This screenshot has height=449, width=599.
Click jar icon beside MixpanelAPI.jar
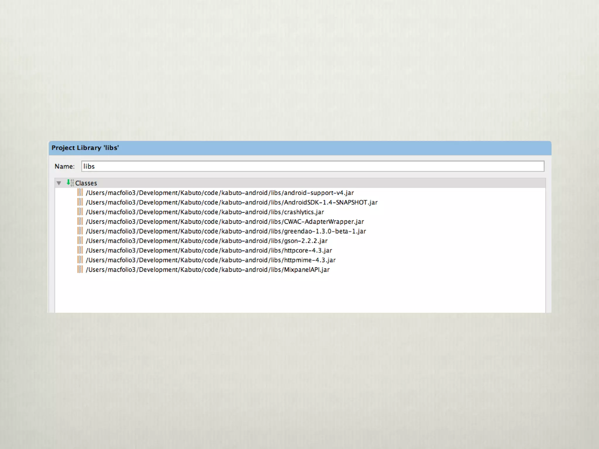[80, 269]
